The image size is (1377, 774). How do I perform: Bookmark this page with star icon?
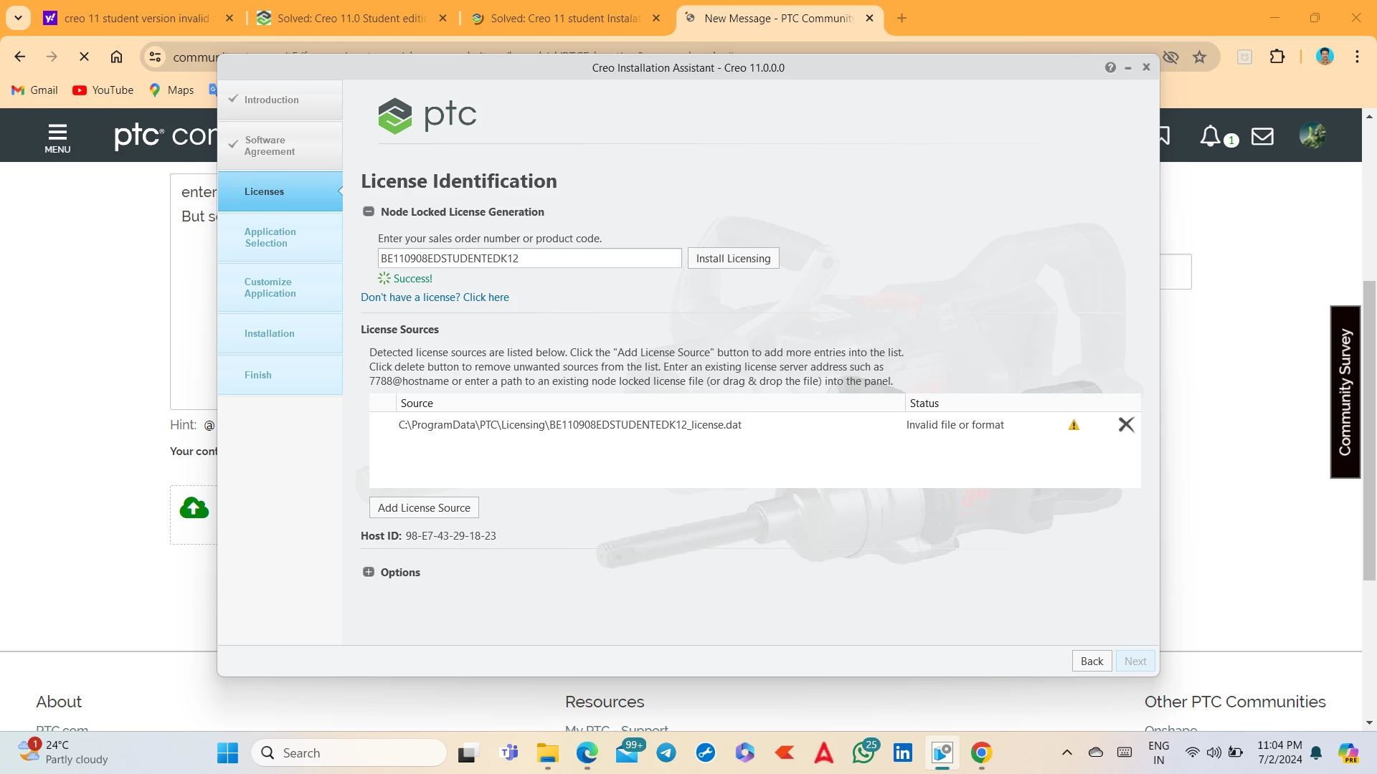click(1199, 57)
